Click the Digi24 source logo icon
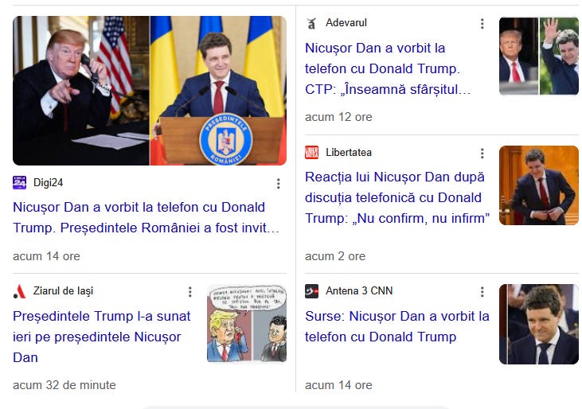Image resolution: width=582 pixels, height=409 pixels. [19, 182]
